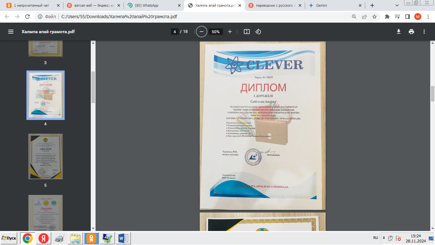Click the thumbnail panel scrollbar thumb
This screenshot has height=245, width=435.
93,87
